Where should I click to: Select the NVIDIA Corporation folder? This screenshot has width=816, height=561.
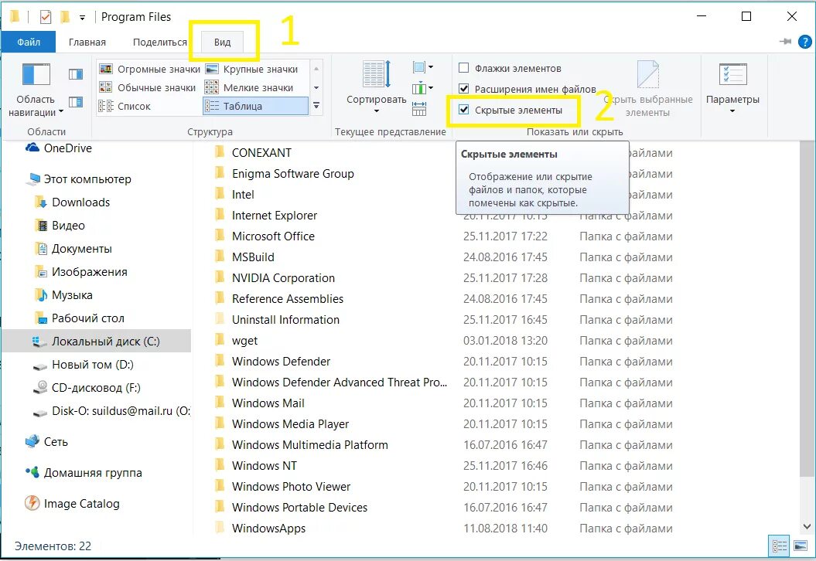coord(275,278)
